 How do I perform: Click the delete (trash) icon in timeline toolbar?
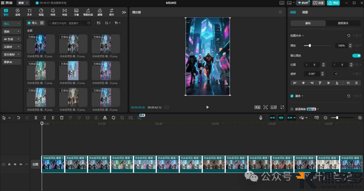pyautogui.click(x=62, y=118)
